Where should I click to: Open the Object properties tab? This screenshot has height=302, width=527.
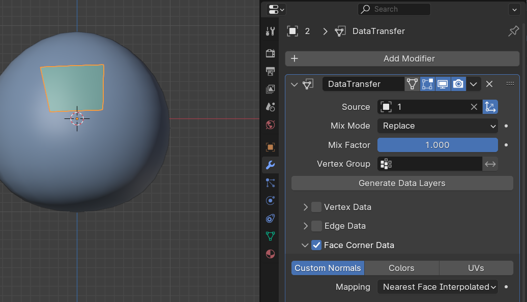[x=270, y=147]
